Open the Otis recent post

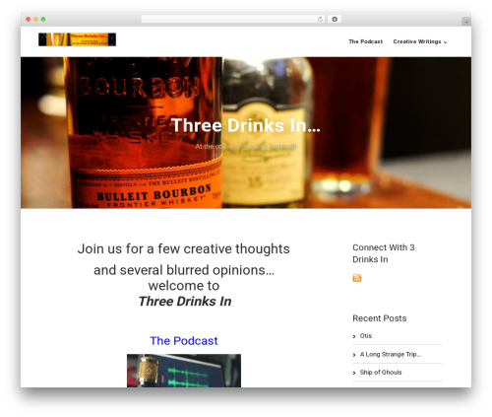[366, 336]
